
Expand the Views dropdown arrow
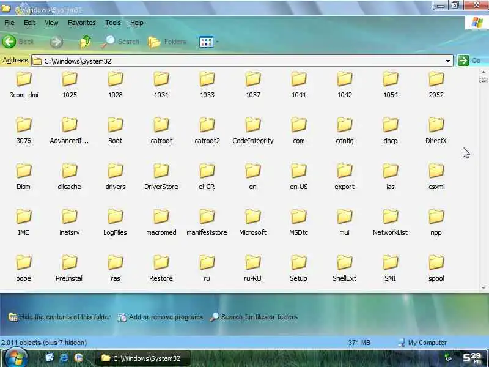218,42
